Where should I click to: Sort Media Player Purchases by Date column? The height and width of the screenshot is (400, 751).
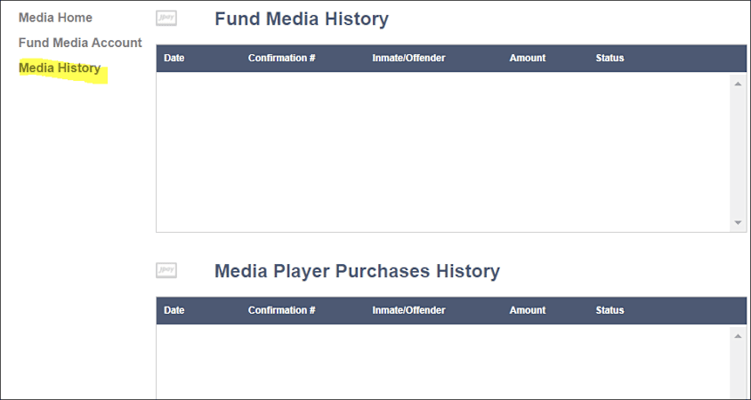(174, 311)
